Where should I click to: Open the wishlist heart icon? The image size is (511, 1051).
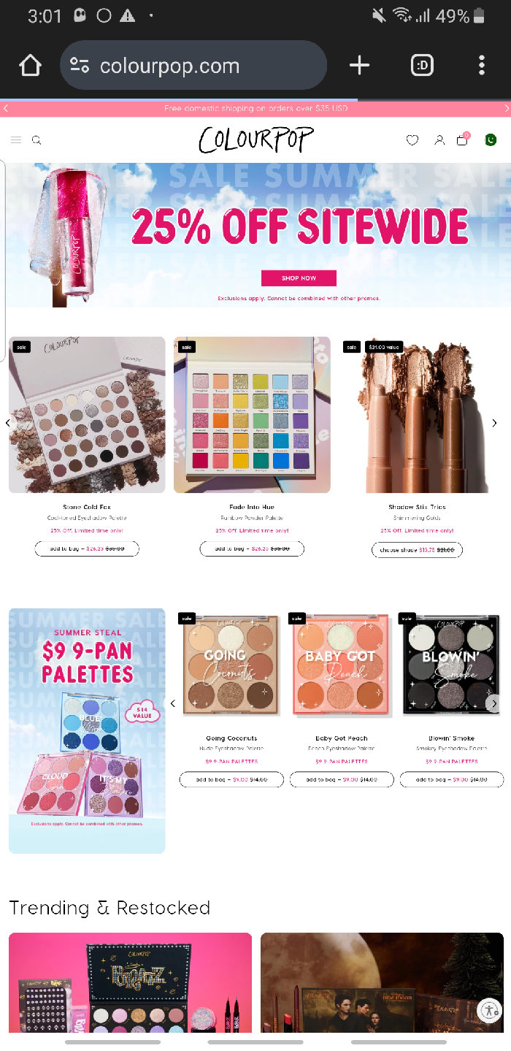(x=412, y=140)
